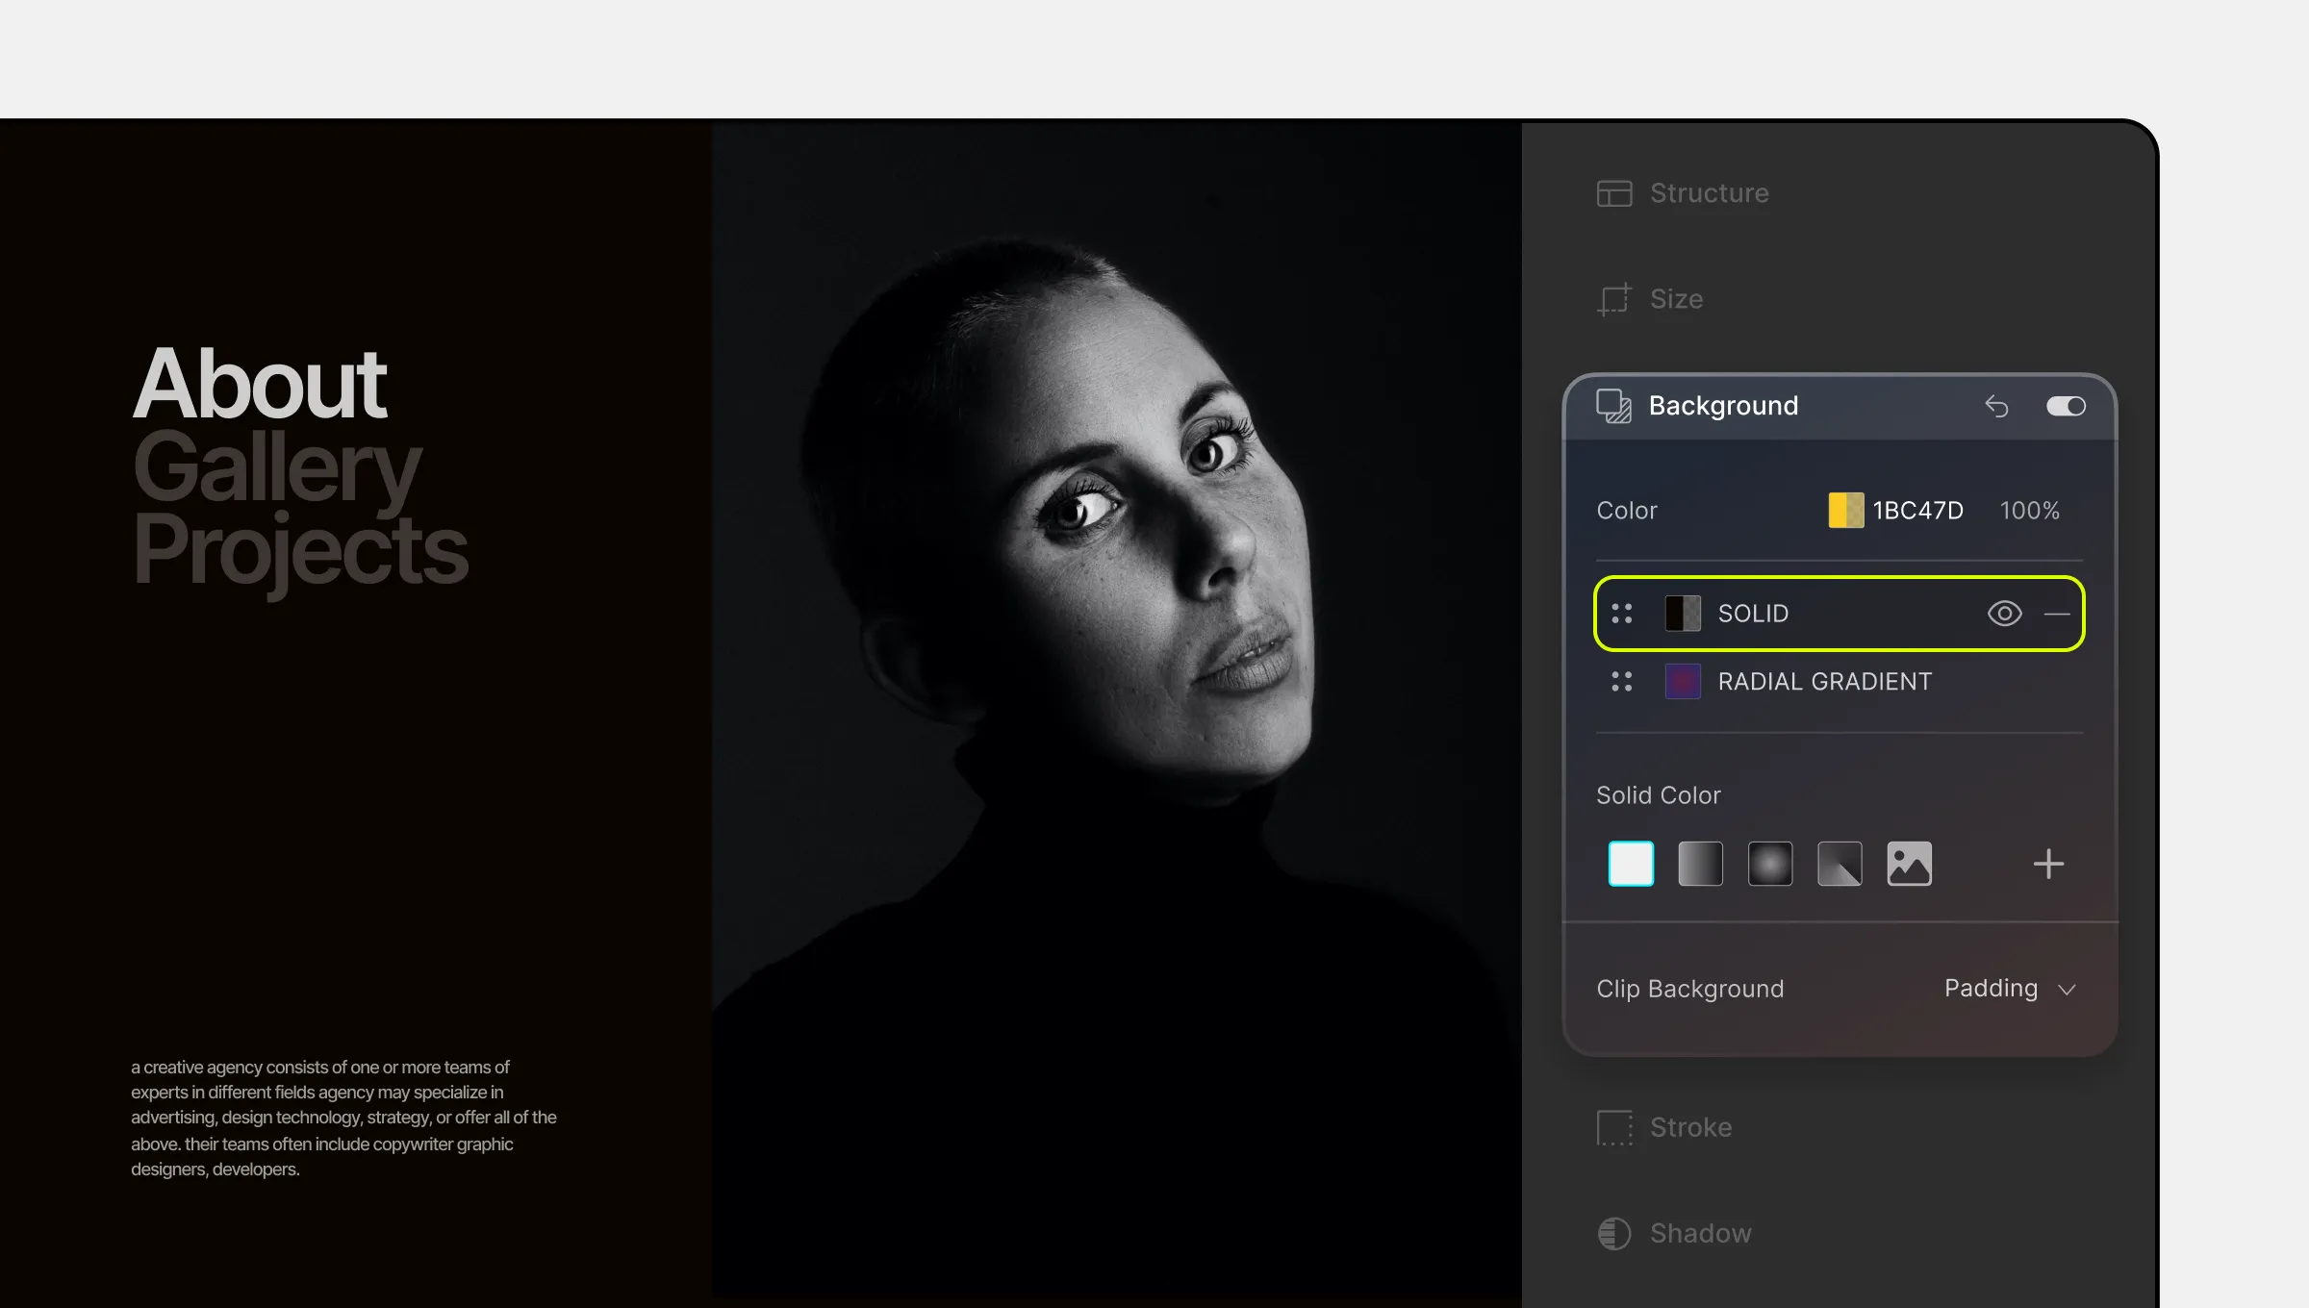Click the Padding dropdown chevron

2067,990
